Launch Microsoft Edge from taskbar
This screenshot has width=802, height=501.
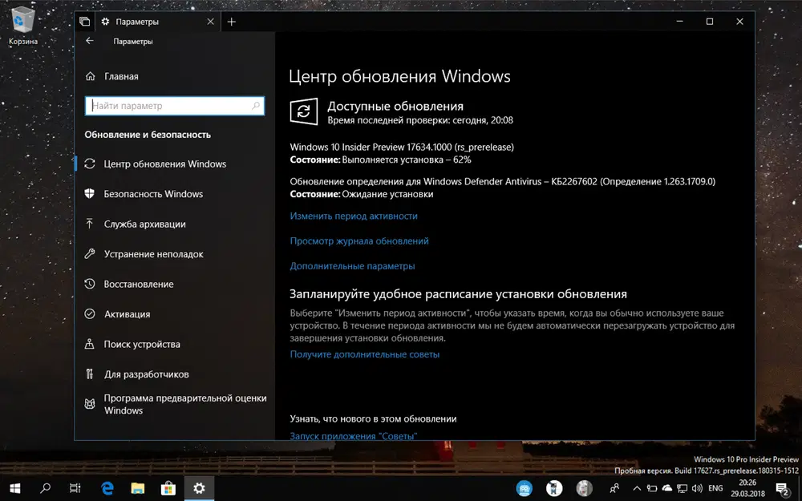coord(107,488)
